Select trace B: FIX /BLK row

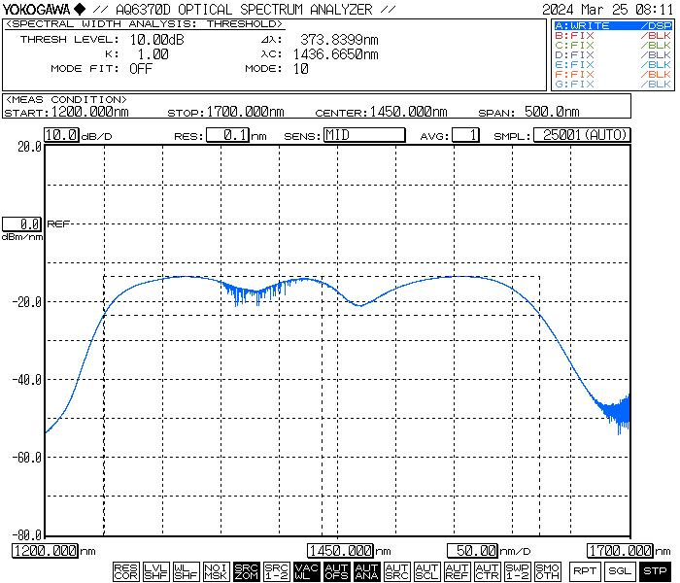point(612,35)
